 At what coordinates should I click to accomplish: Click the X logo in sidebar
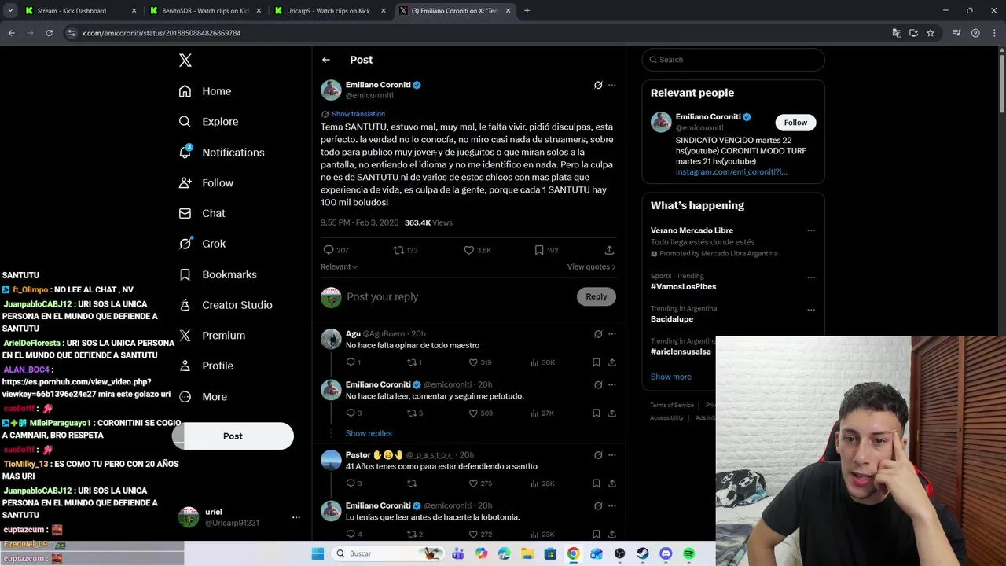[185, 61]
